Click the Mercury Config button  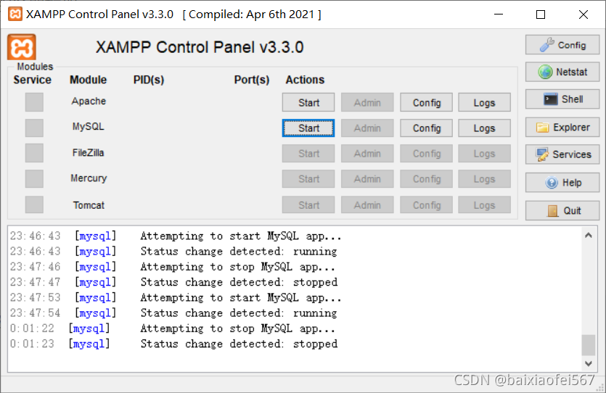pos(426,179)
